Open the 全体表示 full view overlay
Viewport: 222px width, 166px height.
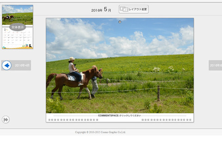point(18,27)
